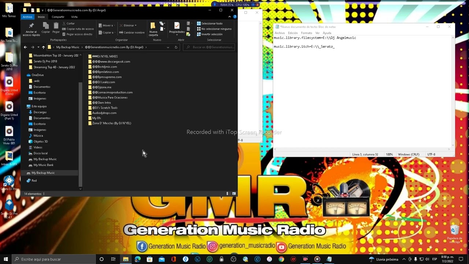Viewport: 469px width, 264px height.
Task: Click search box Buscar en @@Generationmusi
Action: pyautogui.click(x=209, y=47)
